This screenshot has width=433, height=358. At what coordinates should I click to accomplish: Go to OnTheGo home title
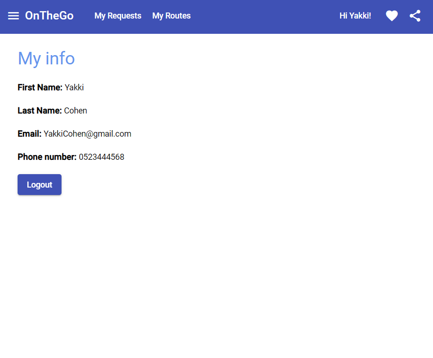(x=49, y=16)
